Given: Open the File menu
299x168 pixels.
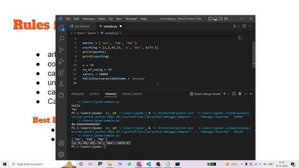Looking at the screenshot, I should click(x=68, y=19).
